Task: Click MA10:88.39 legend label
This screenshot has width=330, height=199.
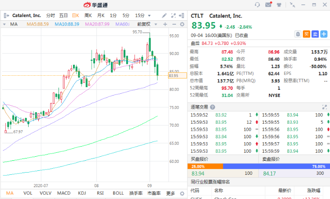Action: (67, 24)
